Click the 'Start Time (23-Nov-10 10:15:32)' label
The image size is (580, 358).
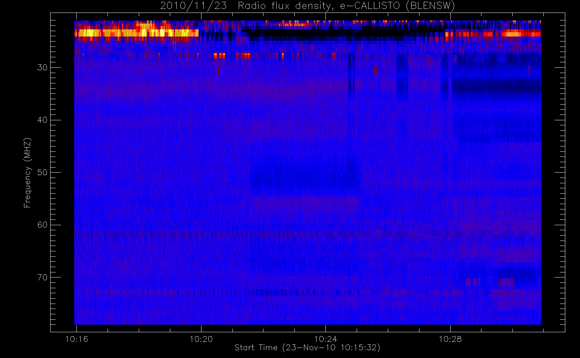307,347
